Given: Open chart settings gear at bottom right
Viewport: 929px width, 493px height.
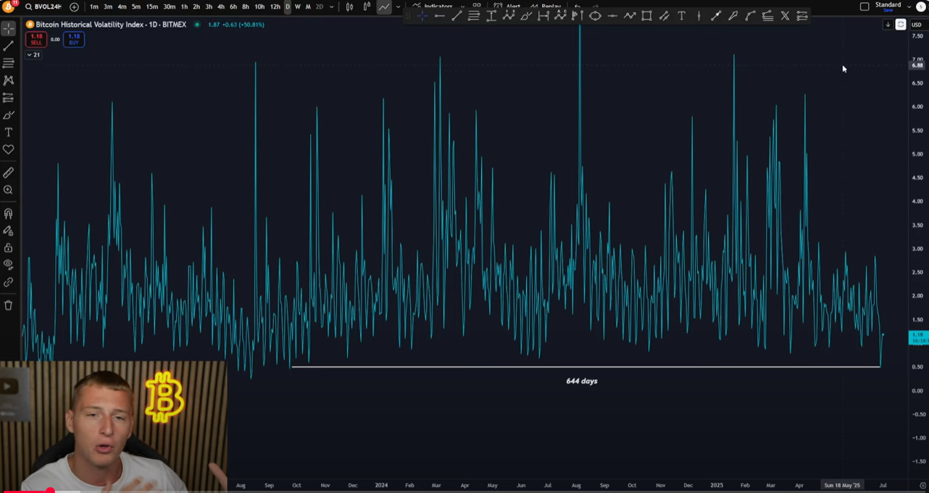Looking at the screenshot, I should [x=922, y=486].
